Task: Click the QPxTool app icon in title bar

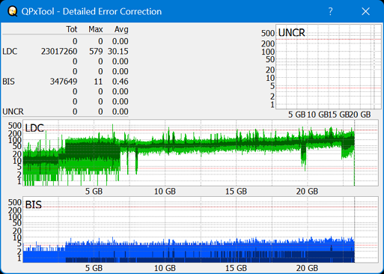Action: 12,11
